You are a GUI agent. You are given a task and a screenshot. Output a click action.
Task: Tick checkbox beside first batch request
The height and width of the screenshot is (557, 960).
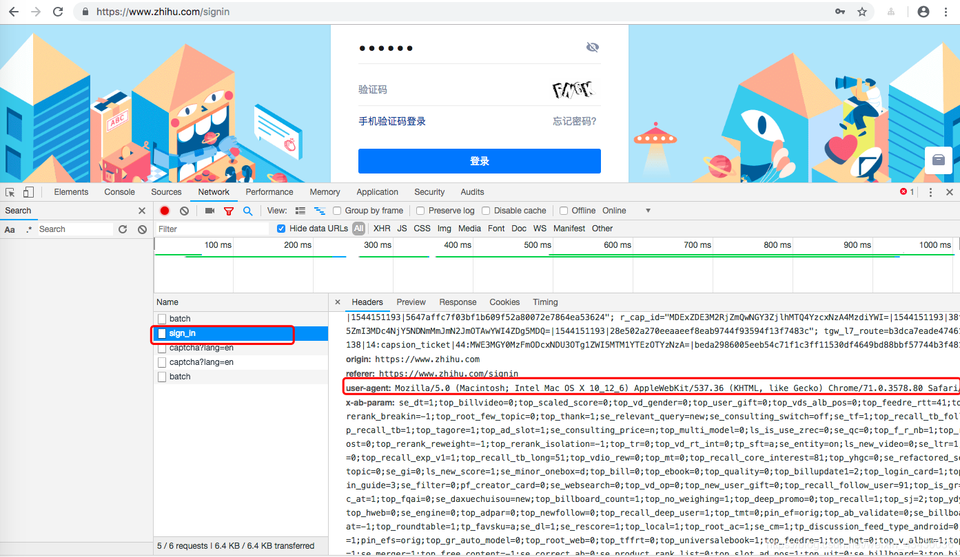[162, 319]
